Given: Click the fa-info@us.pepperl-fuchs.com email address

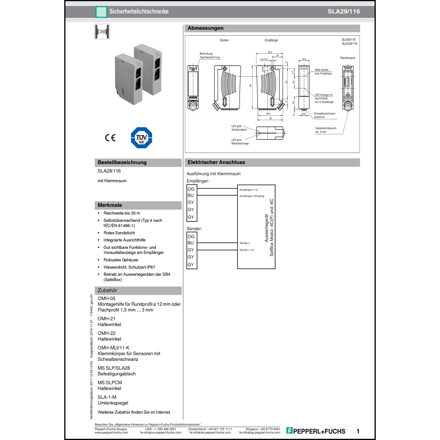Looking at the screenshot, I should 160,432.
